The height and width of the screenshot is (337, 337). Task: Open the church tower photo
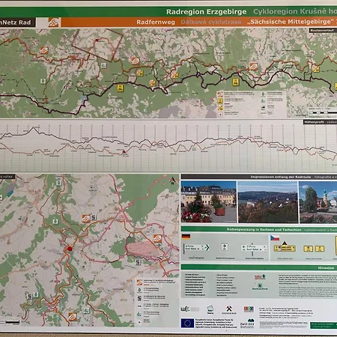pyautogui.click(x=318, y=202)
